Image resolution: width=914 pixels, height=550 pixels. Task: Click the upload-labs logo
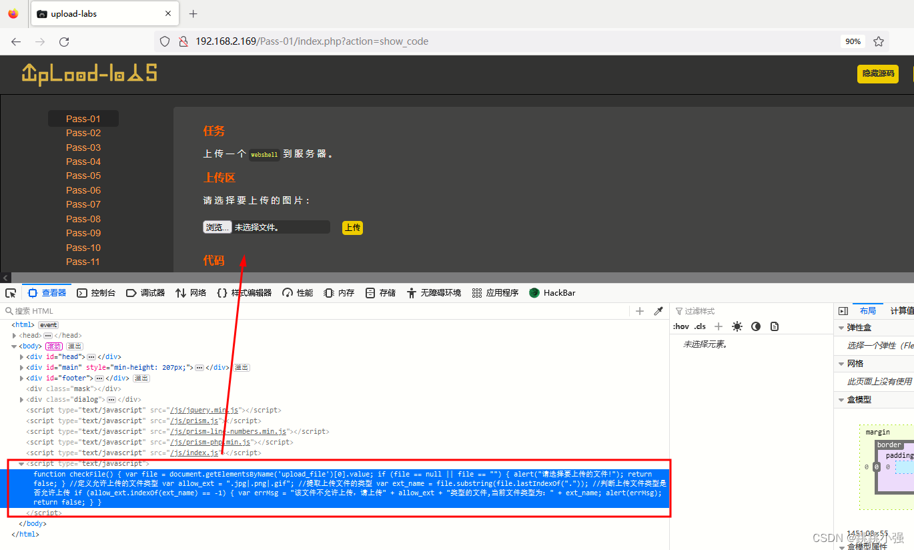click(x=89, y=74)
